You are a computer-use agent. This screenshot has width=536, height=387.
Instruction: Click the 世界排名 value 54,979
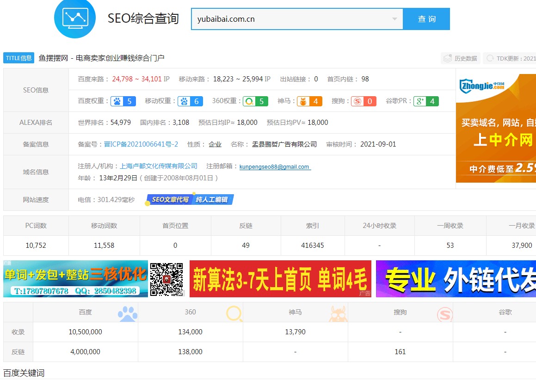pyautogui.click(x=121, y=123)
